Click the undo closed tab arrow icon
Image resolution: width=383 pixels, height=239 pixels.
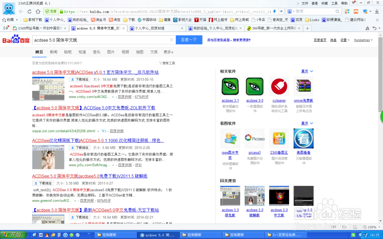[x=374, y=28]
